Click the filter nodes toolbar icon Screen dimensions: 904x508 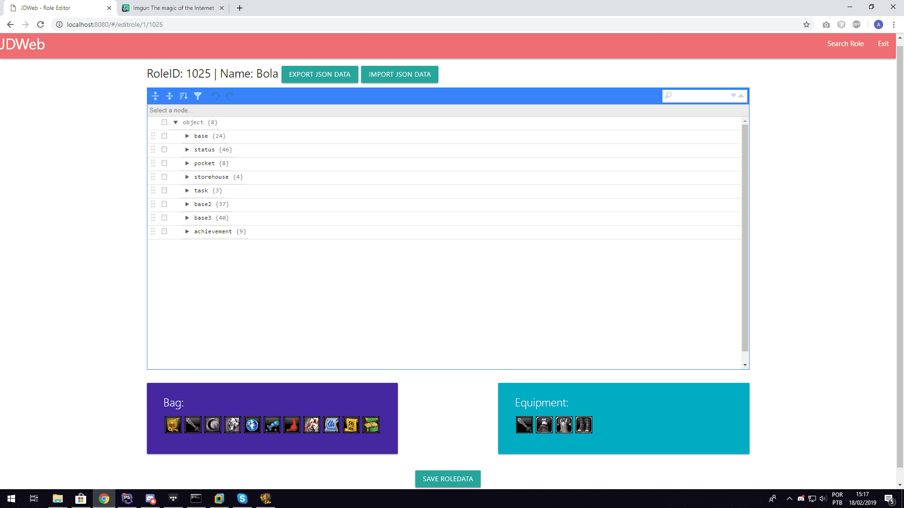(x=197, y=95)
